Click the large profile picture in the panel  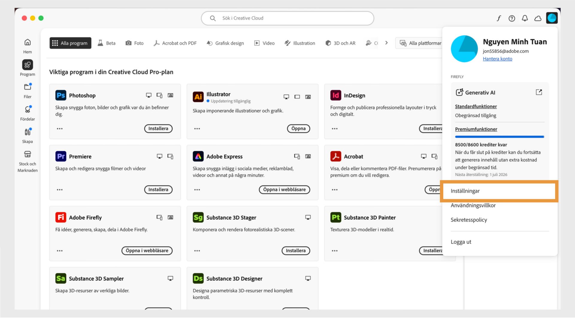[x=464, y=49]
